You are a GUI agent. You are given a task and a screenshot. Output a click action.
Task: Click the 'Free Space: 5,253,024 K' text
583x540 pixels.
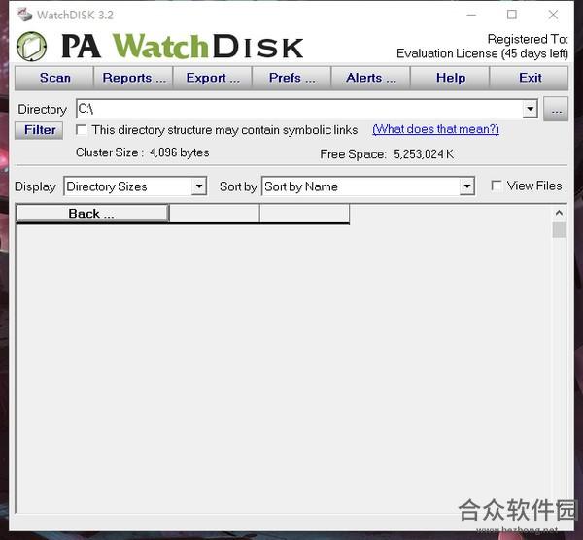(387, 153)
